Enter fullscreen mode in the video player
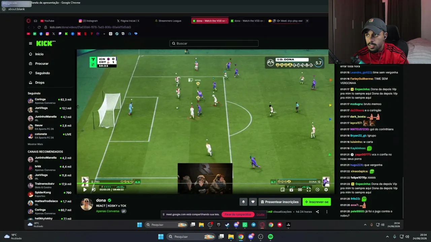The height and width of the screenshot is (242, 431). (308, 190)
